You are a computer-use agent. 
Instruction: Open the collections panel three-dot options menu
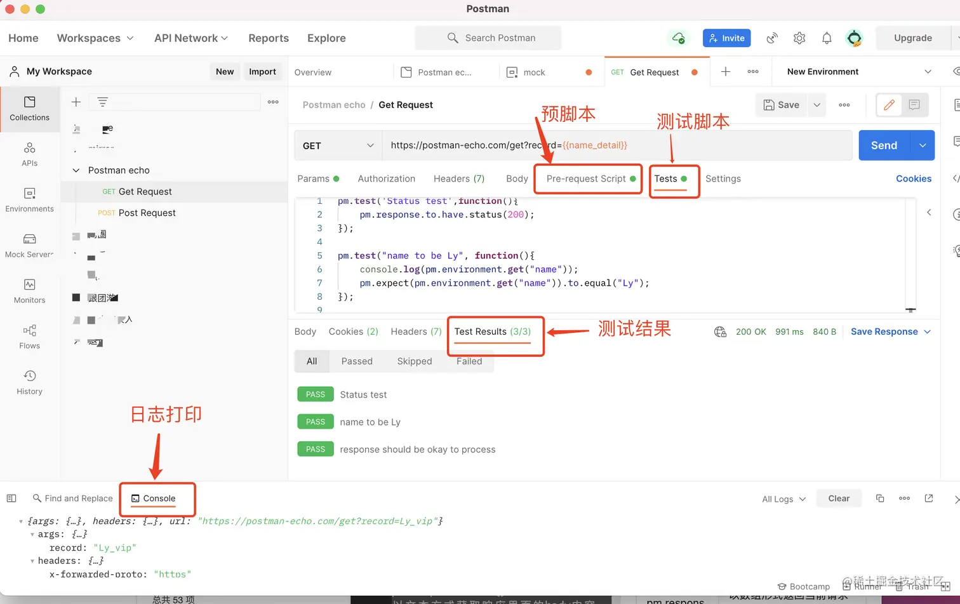[273, 102]
